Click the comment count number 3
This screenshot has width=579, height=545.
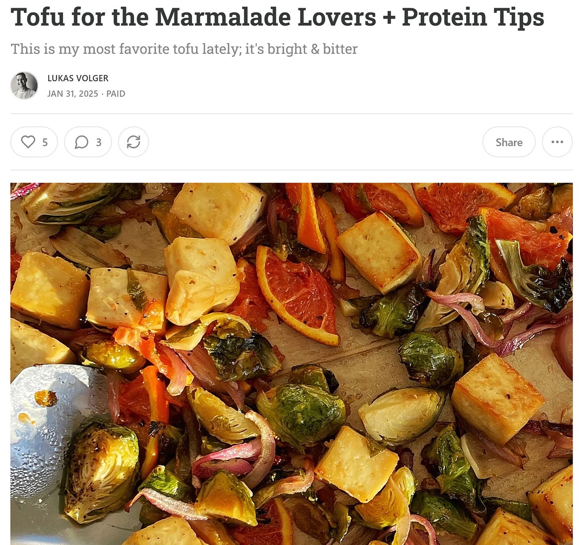tap(99, 143)
